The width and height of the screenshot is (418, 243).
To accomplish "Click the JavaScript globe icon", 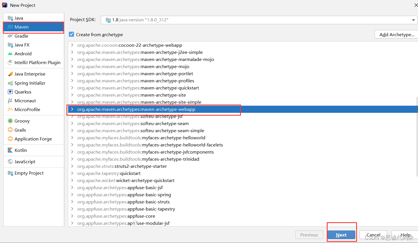I will click(10, 162).
